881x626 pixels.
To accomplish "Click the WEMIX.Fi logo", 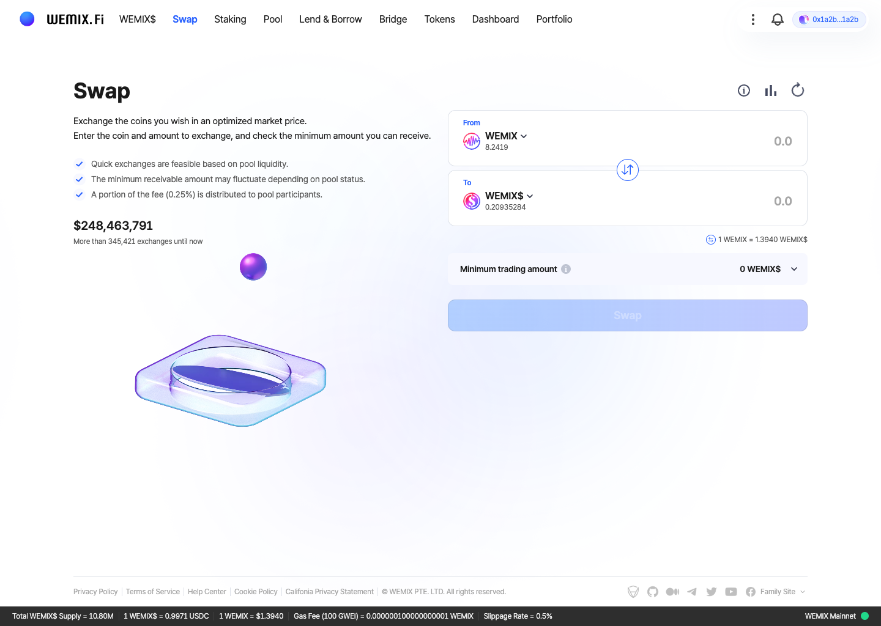I will pos(62,19).
